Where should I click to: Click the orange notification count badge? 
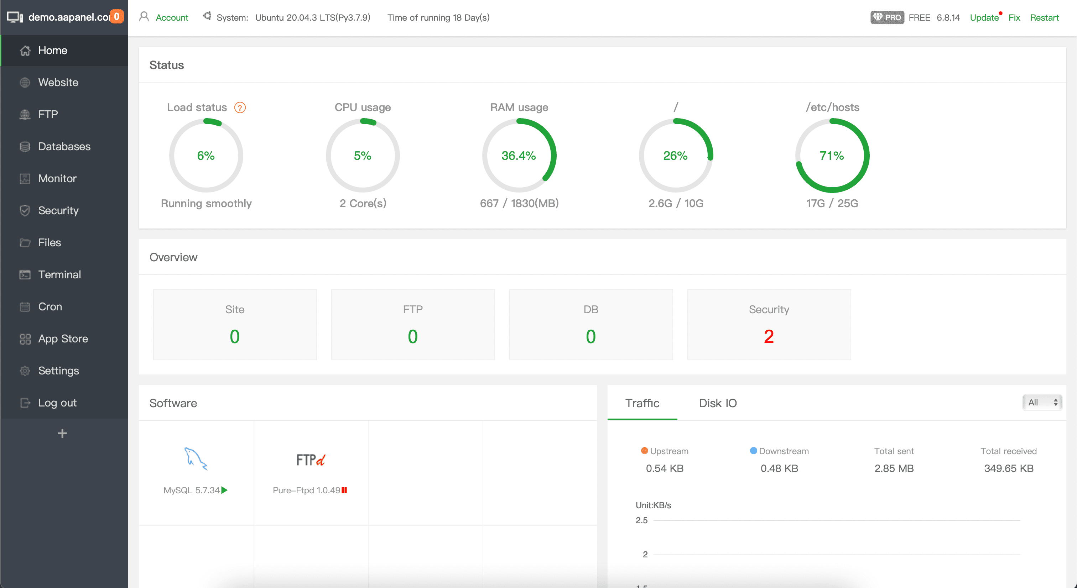pyautogui.click(x=117, y=17)
